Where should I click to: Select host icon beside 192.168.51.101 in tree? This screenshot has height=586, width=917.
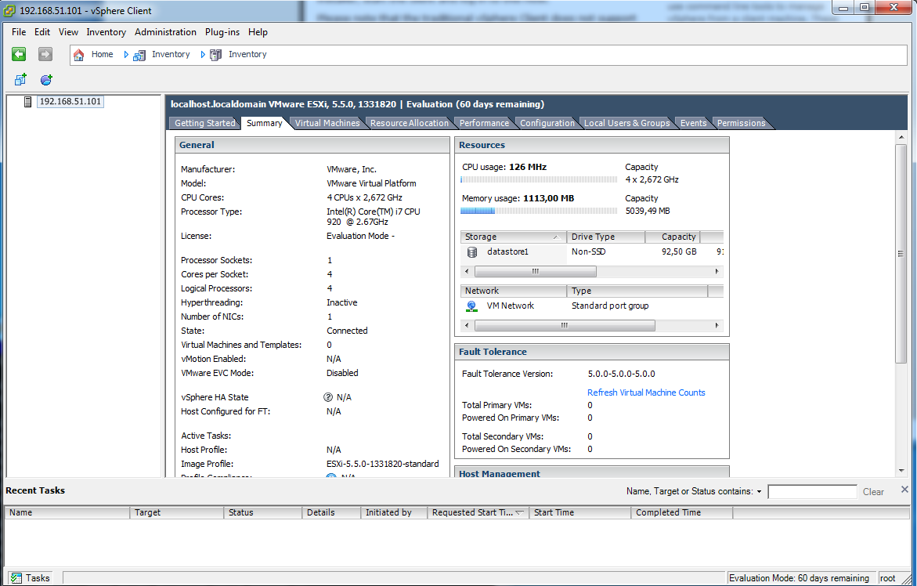coord(27,102)
